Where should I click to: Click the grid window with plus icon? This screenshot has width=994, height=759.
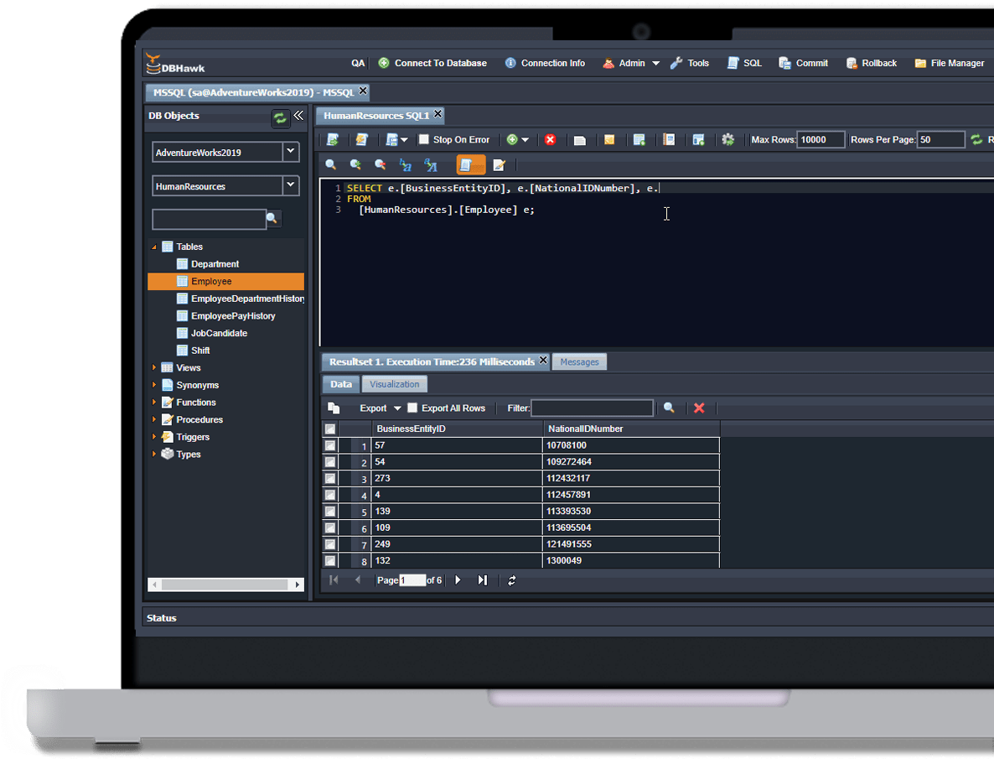[699, 139]
